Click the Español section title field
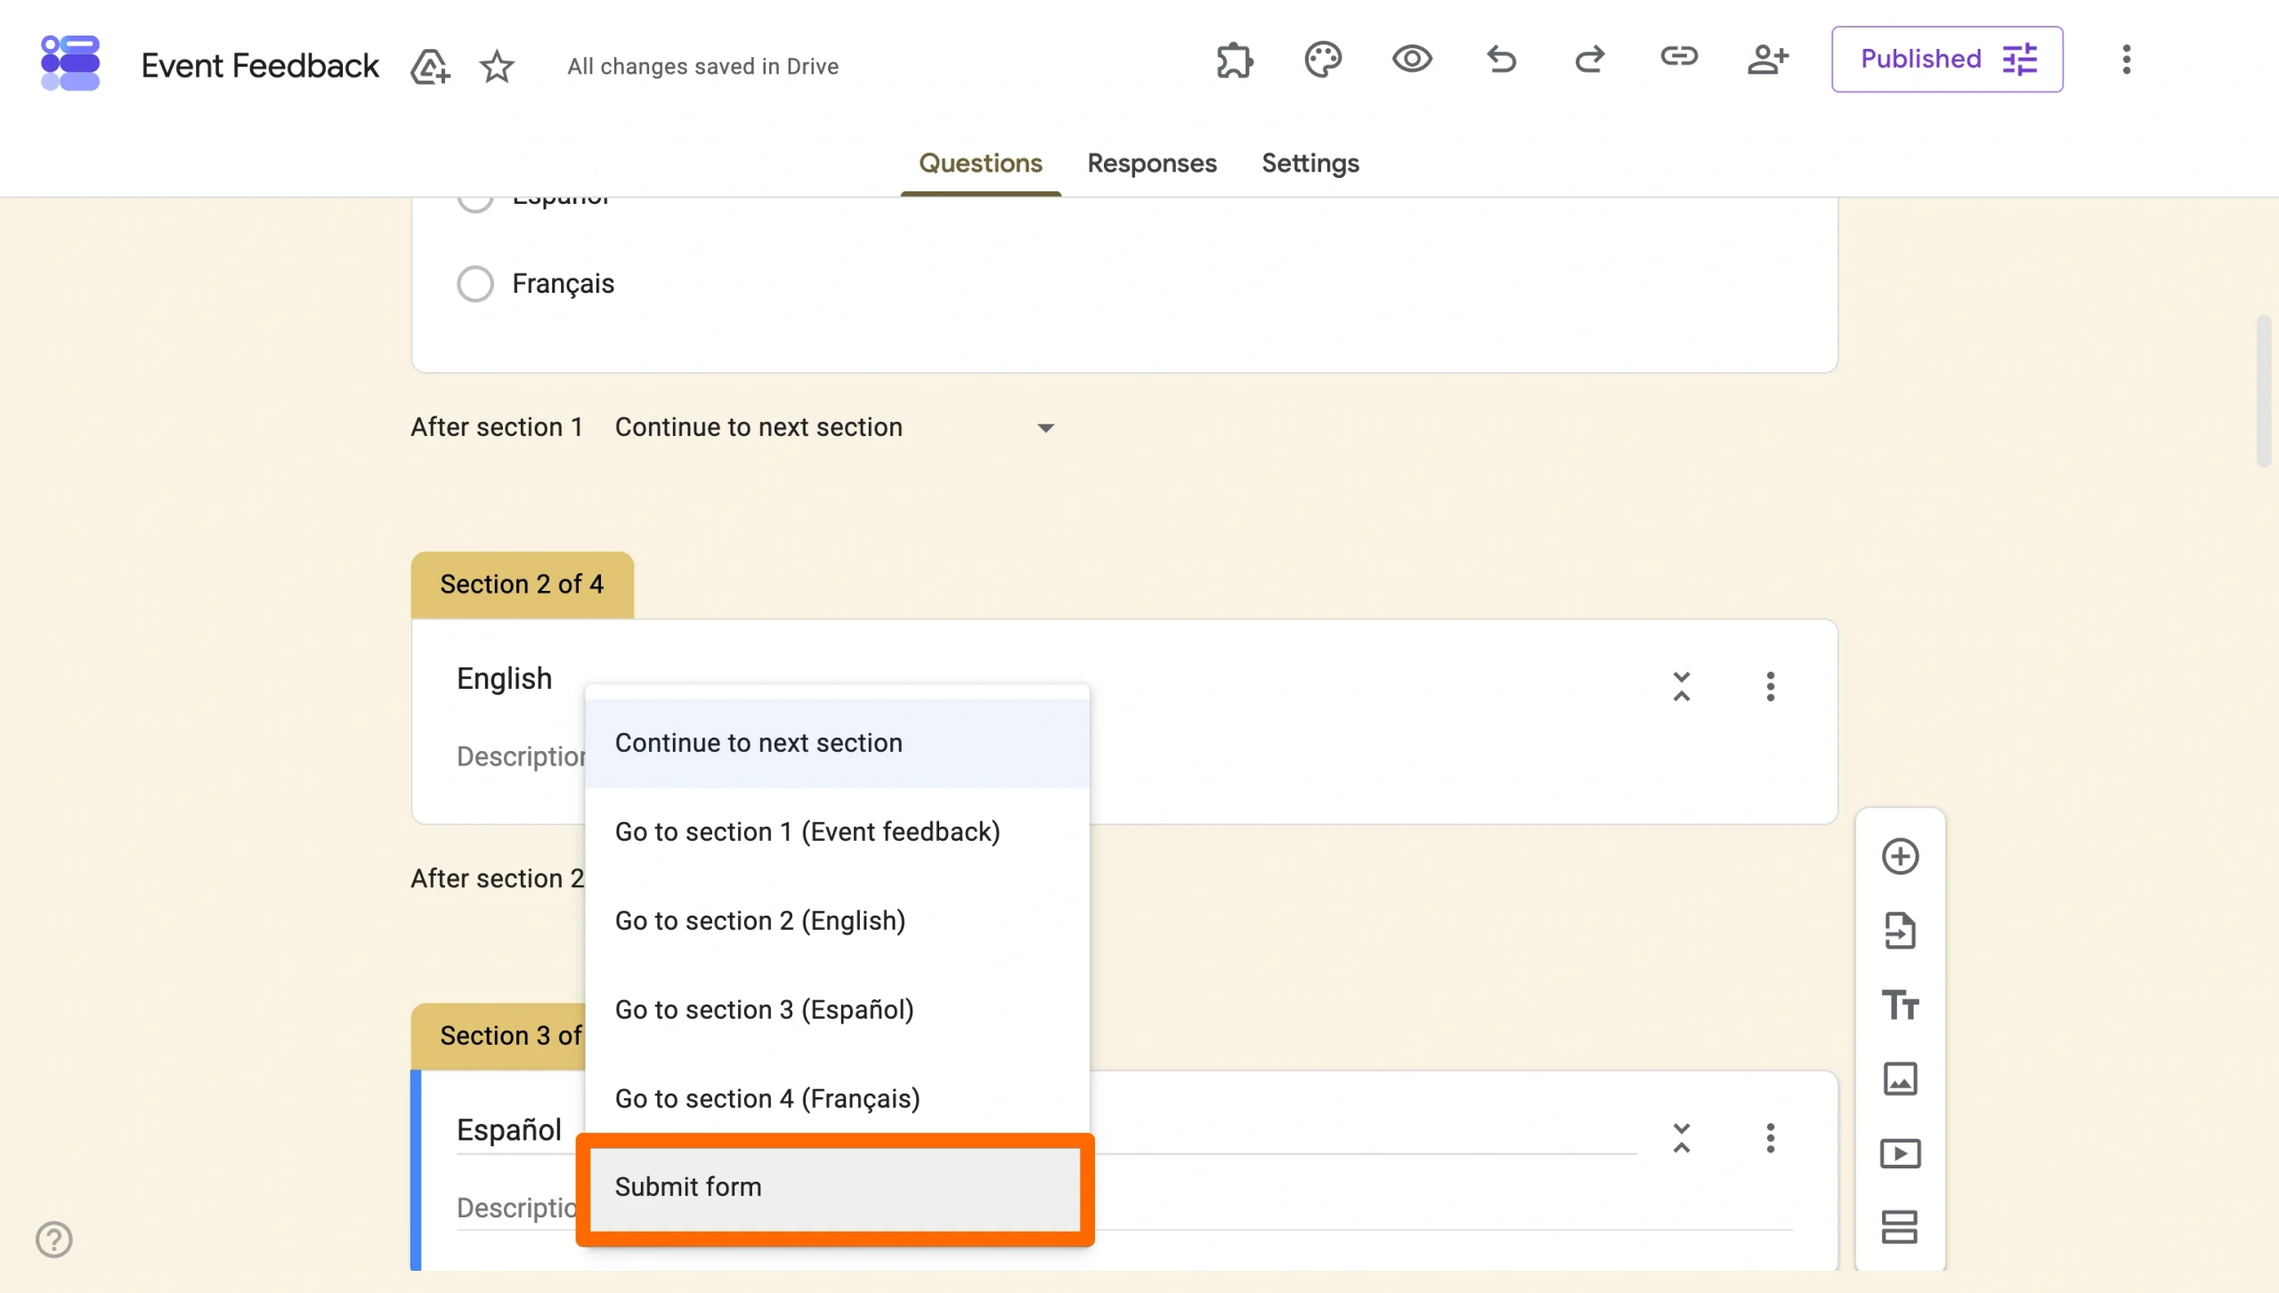 (508, 1130)
